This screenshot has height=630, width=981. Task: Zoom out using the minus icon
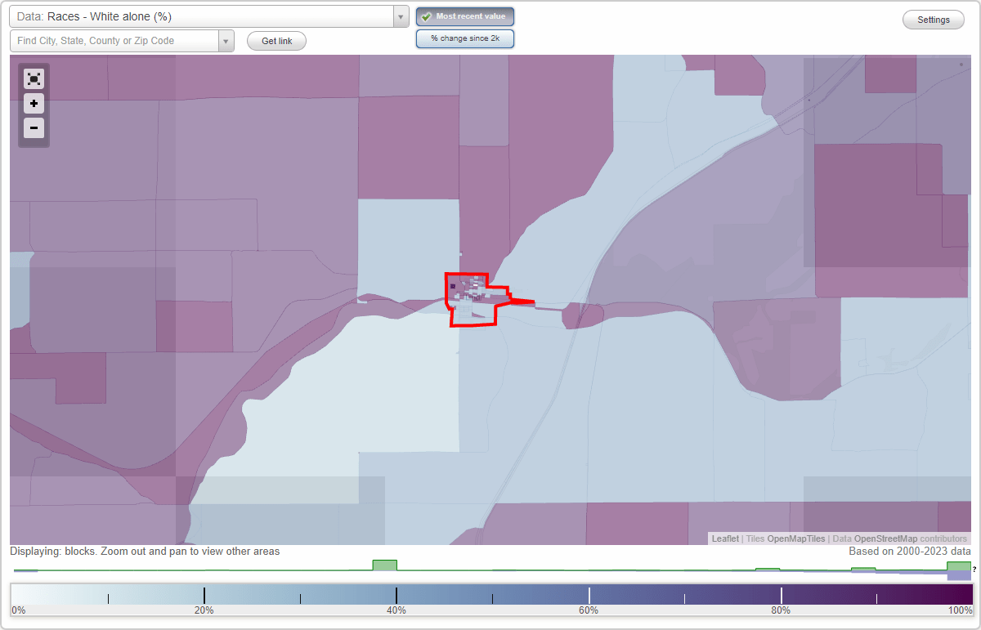[34, 127]
